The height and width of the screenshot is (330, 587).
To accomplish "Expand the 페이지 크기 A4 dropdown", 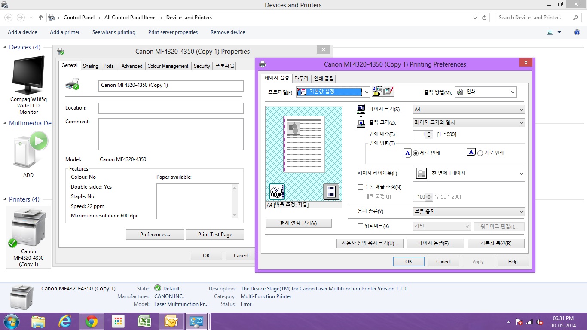I will [x=468, y=110].
